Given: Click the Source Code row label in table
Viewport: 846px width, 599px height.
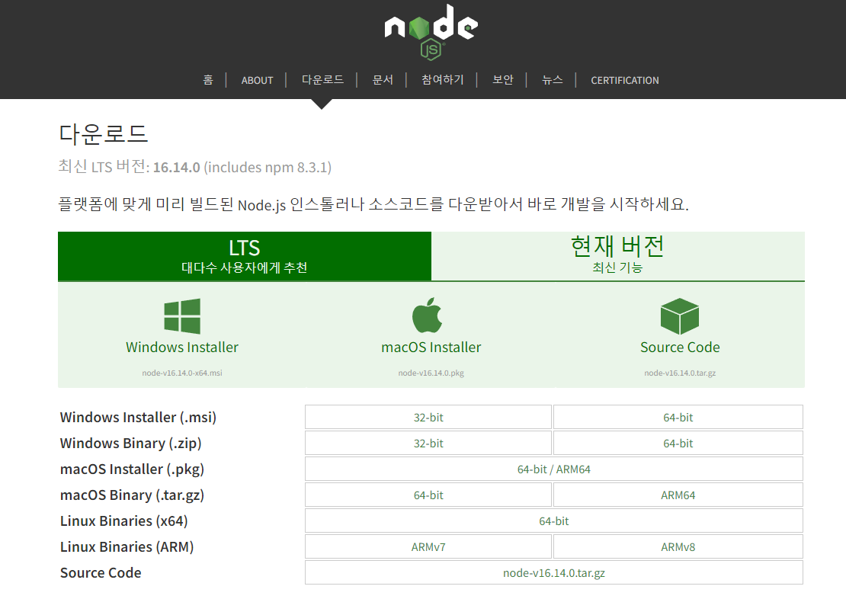Looking at the screenshot, I should click(x=101, y=572).
